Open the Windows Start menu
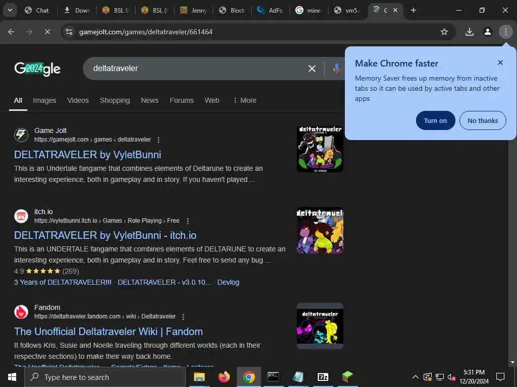The image size is (517, 387). point(12,377)
